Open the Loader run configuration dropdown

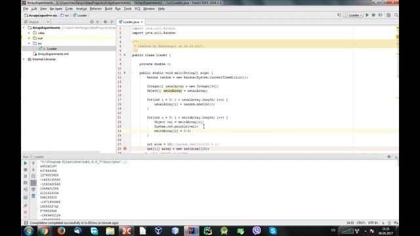click(x=354, y=15)
